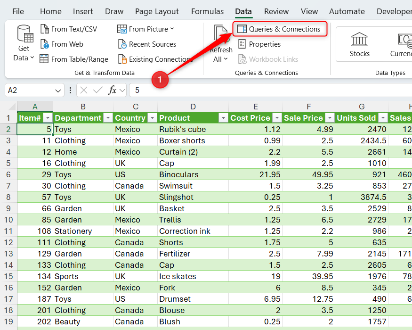Viewport: 412px width, 330px height.
Task: Open the Country column filter dropdown
Action: tap(152, 118)
